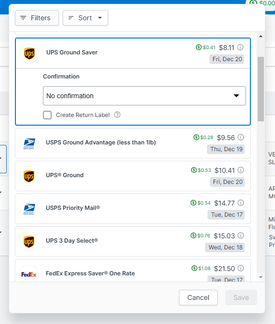Select USPS Ground Advantage (less than 1lb) rate
This screenshot has height=324, width=275.
click(x=133, y=143)
